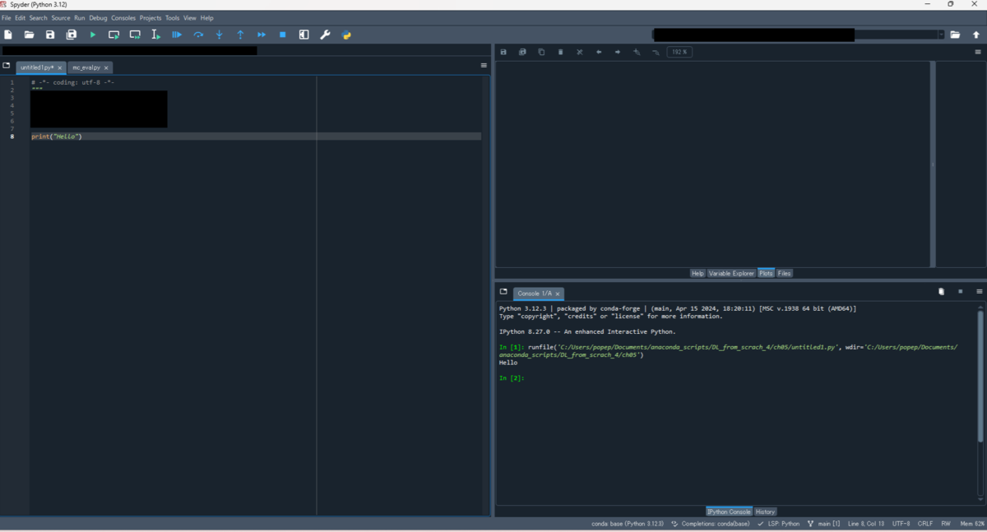Click the step into function icon
The height and width of the screenshot is (532, 987).
[x=220, y=35]
